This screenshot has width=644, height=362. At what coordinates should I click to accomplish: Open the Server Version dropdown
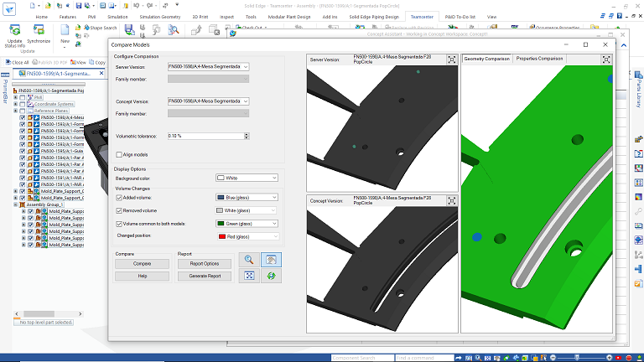pos(208,65)
